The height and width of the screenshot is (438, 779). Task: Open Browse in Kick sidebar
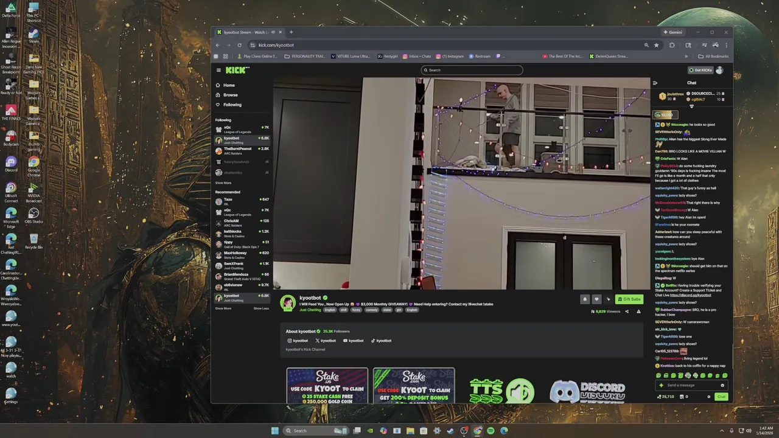point(230,95)
